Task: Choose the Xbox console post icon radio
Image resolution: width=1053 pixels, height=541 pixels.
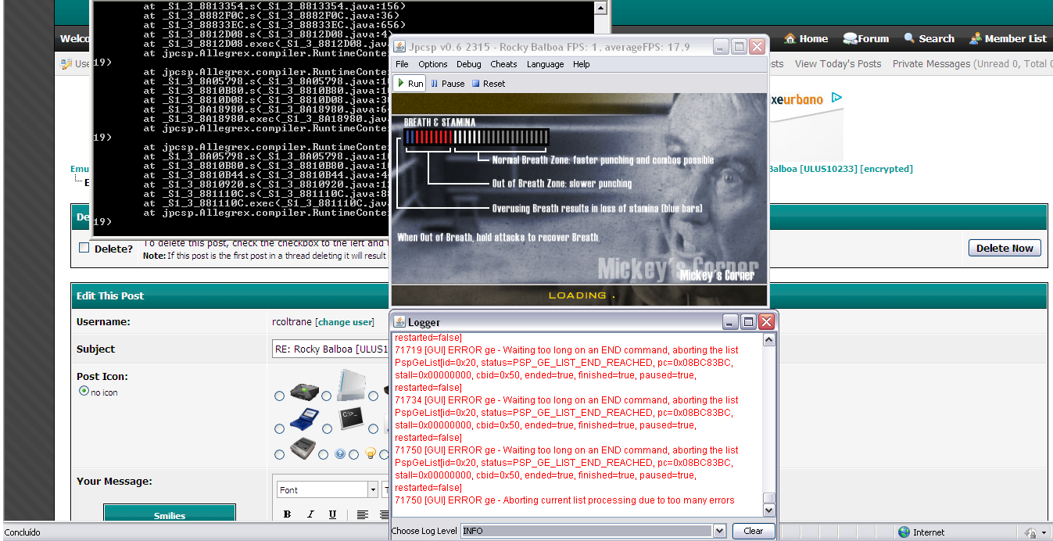Action: click(x=280, y=396)
